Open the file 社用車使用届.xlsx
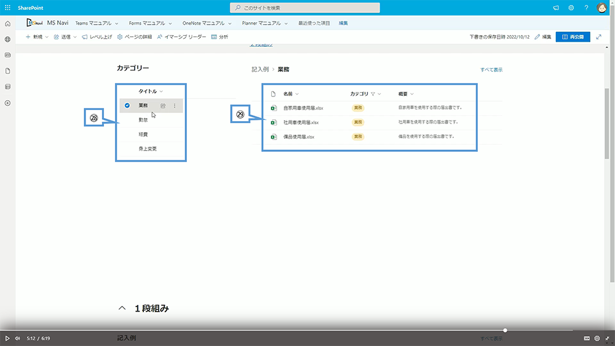This screenshot has width=615, height=346. [x=301, y=122]
